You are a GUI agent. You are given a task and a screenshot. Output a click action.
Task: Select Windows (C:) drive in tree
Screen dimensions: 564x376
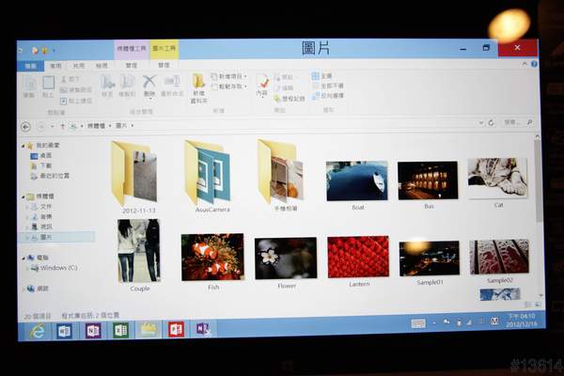[54, 268]
